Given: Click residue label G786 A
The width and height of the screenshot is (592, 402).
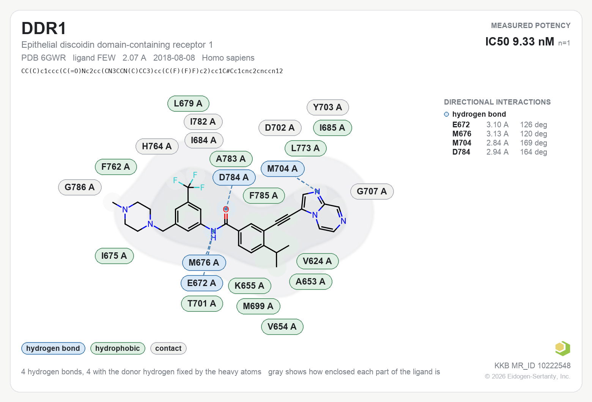Looking at the screenshot, I should (80, 187).
